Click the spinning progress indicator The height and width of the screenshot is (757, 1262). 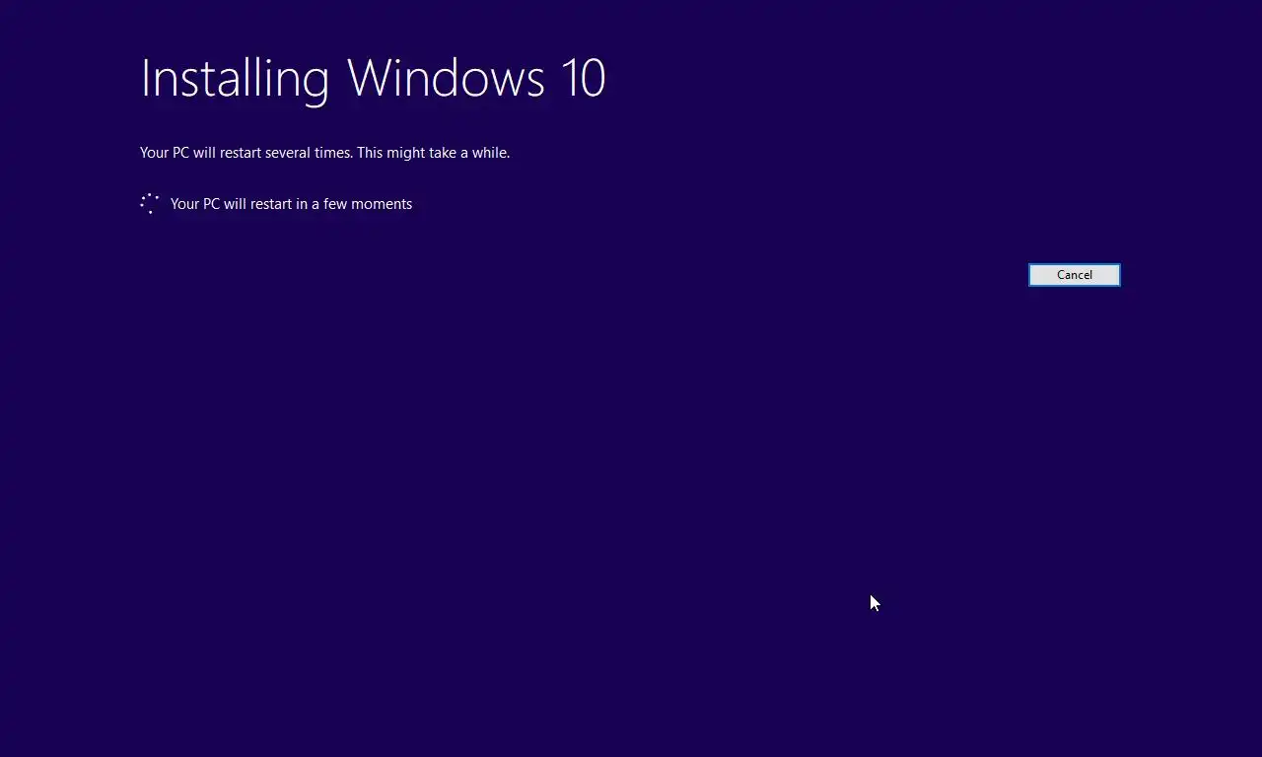coord(150,204)
